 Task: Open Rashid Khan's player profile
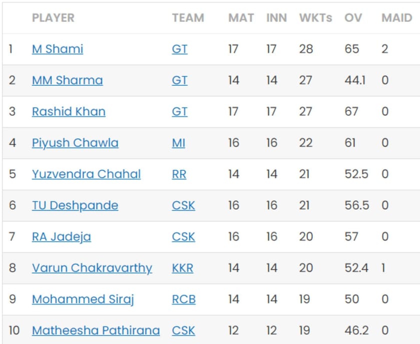coord(68,111)
